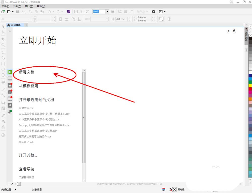
Task: Open the Get More download sidebar icon
Action: point(10,112)
